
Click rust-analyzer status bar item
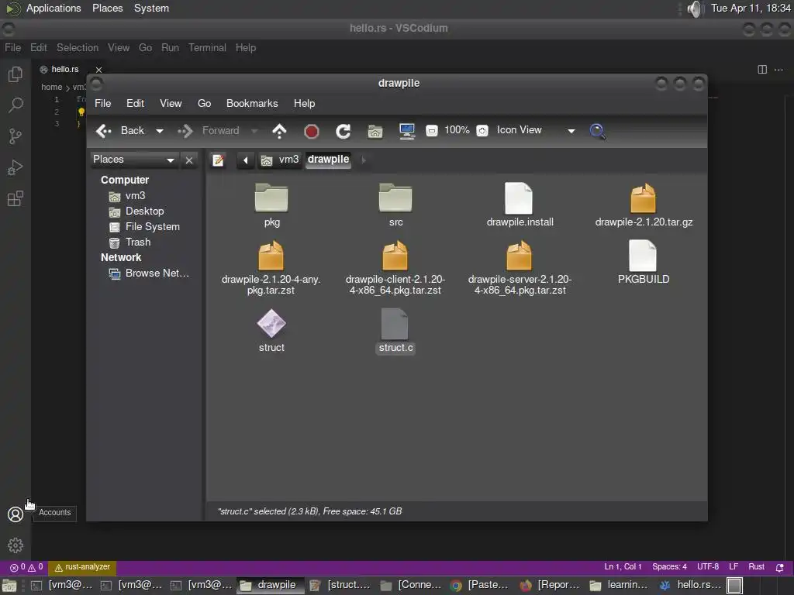(82, 567)
